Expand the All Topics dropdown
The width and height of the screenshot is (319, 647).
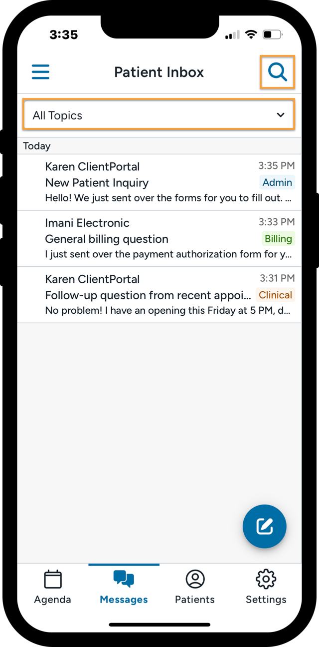pos(159,114)
